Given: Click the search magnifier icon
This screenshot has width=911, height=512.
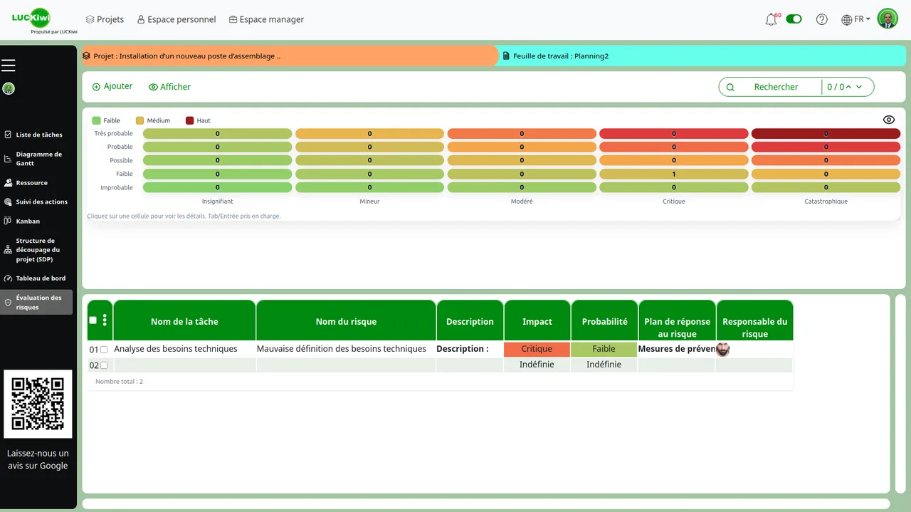Looking at the screenshot, I should coord(730,86).
